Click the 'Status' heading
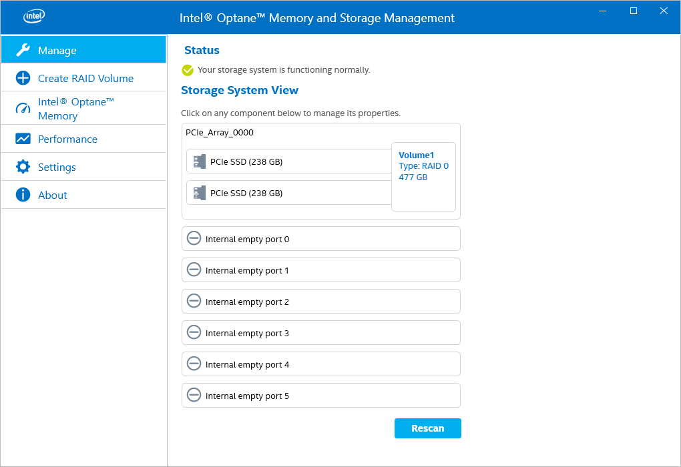 coord(202,50)
